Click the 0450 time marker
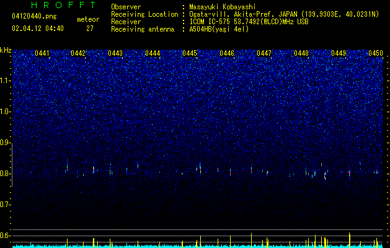This screenshot has width=390, height=248. click(376, 53)
